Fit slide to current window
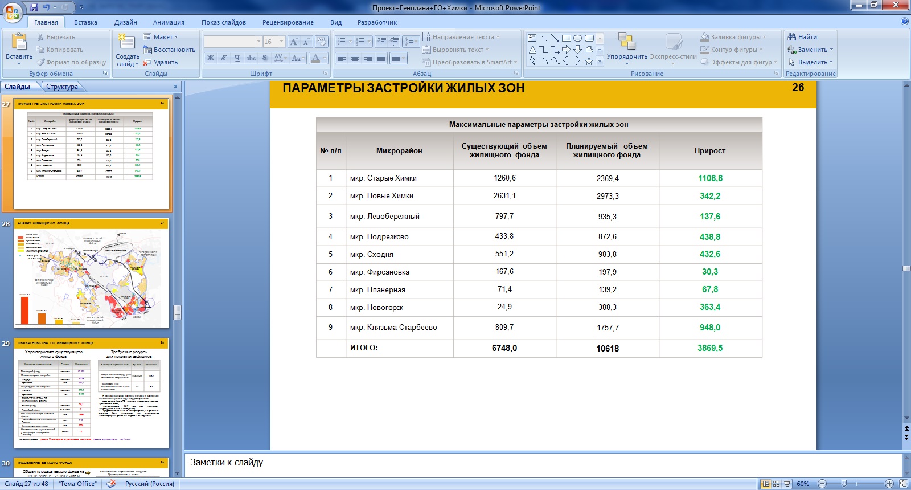The image size is (911, 490). click(x=903, y=484)
